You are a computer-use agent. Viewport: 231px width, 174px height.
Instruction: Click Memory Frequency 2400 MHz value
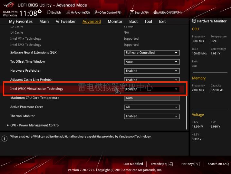pos(198,90)
